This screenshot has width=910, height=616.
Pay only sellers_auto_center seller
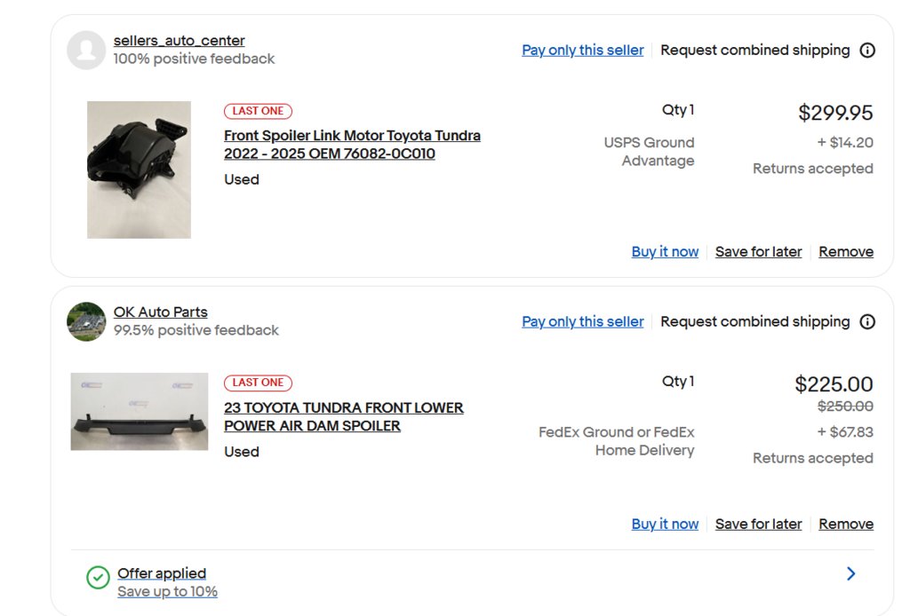click(583, 51)
